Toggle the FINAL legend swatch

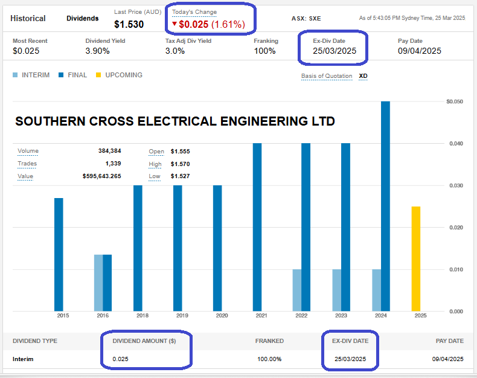(62, 75)
